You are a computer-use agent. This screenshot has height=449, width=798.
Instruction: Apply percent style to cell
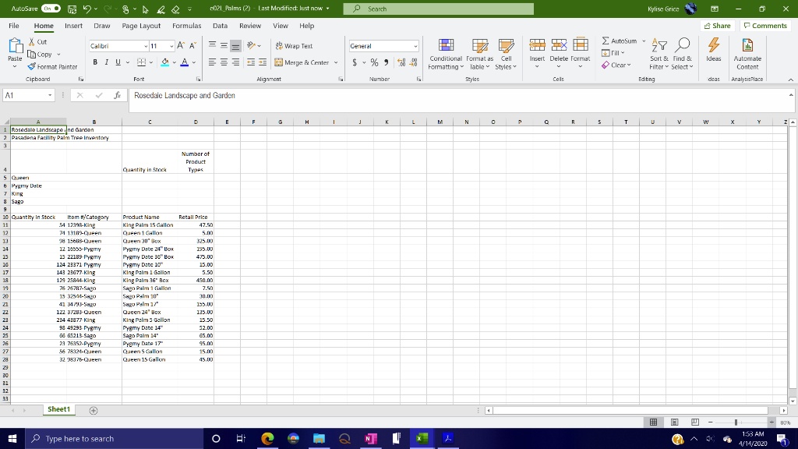pos(373,62)
